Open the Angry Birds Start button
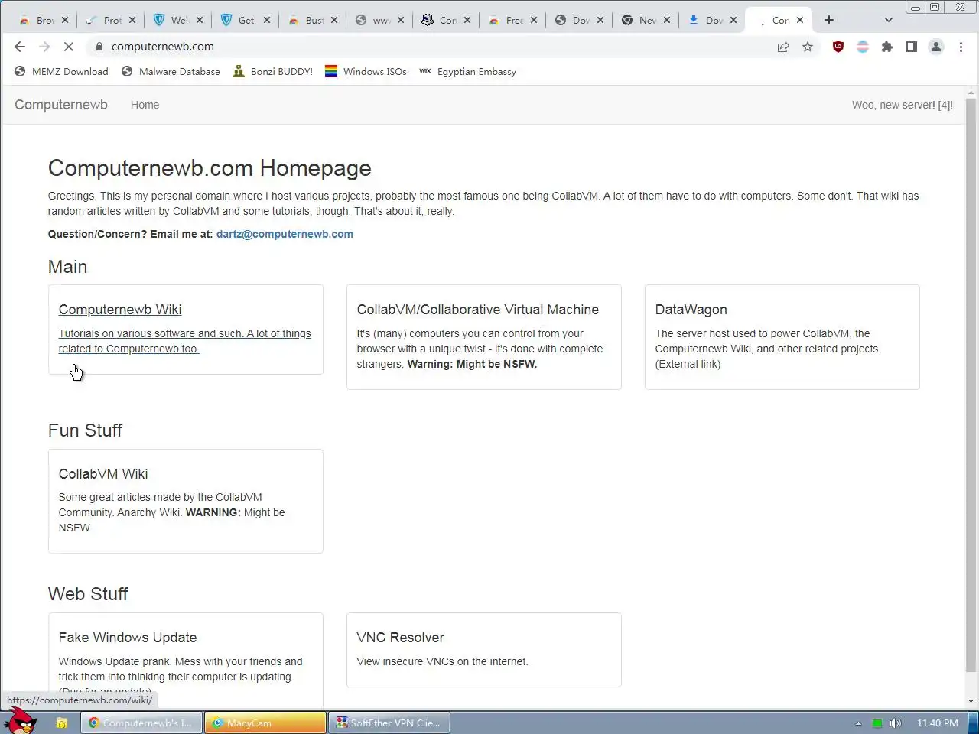The image size is (979, 734). click(x=21, y=722)
